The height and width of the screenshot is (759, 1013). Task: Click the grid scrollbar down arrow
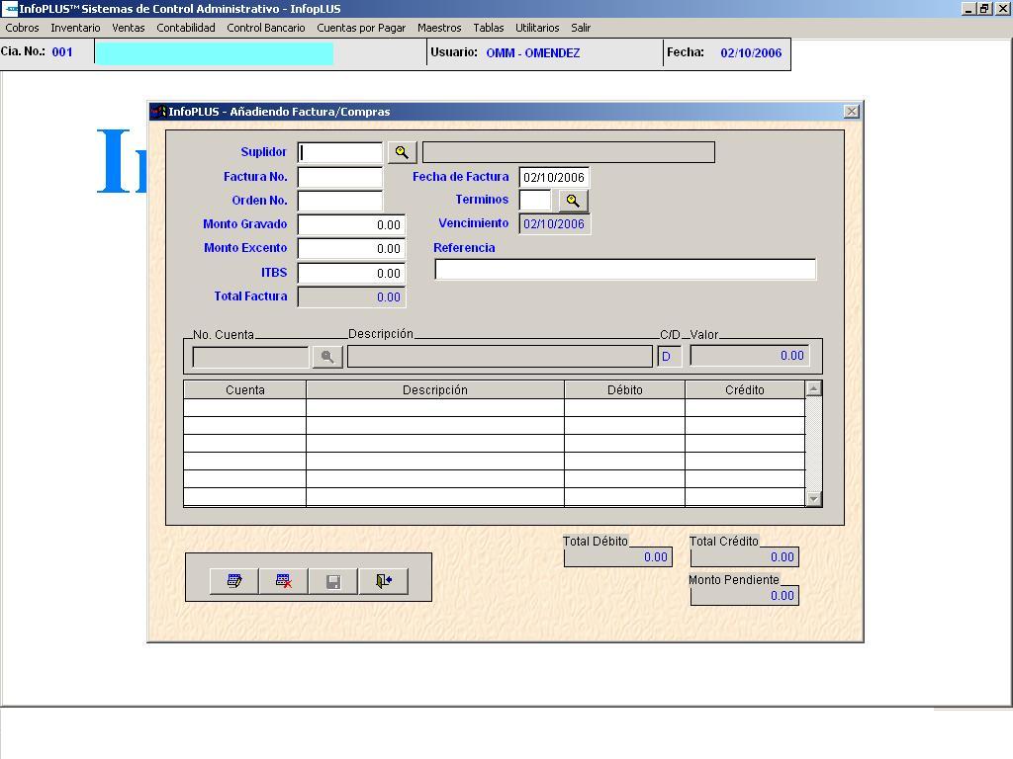(814, 499)
